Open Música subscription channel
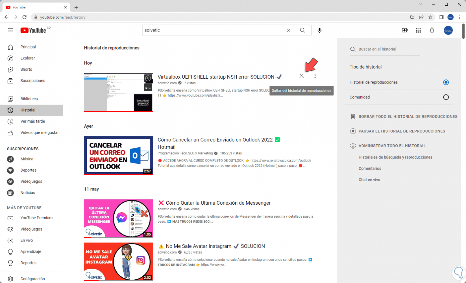The image size is (466, 283). coord(32,159)
